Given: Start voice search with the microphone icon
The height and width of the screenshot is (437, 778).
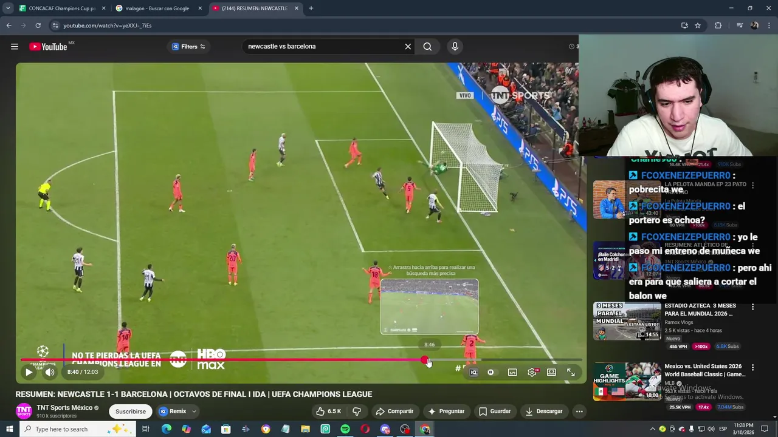Looking at the screenshot, I should [455, 46].
